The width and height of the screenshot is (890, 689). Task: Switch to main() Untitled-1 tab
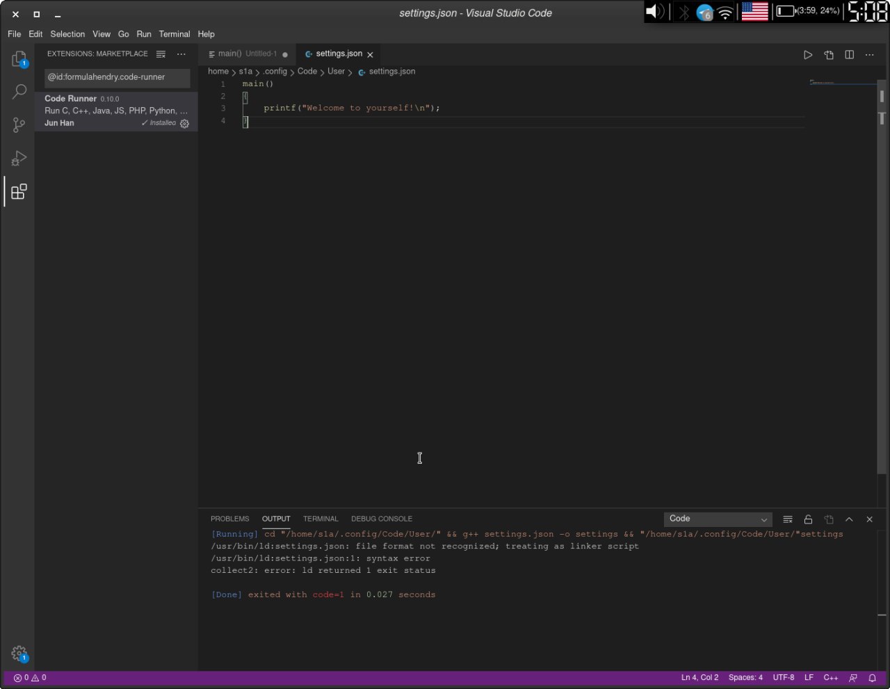click(248, 54)
